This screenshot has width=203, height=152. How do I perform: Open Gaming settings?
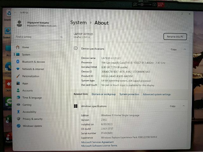tap(27, 105)
